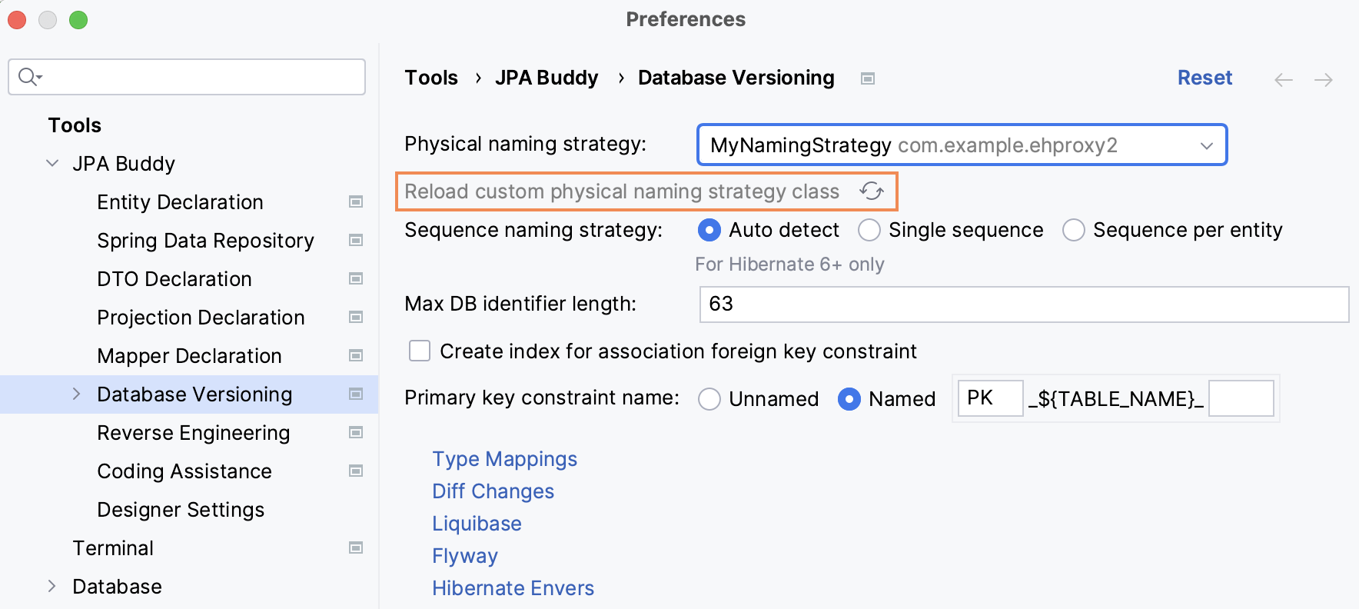Click project-level icon beside Database Versioning breadcrumb
Image resolution: width=1359 pixels, height=609 pixels.
coord(868,78)
